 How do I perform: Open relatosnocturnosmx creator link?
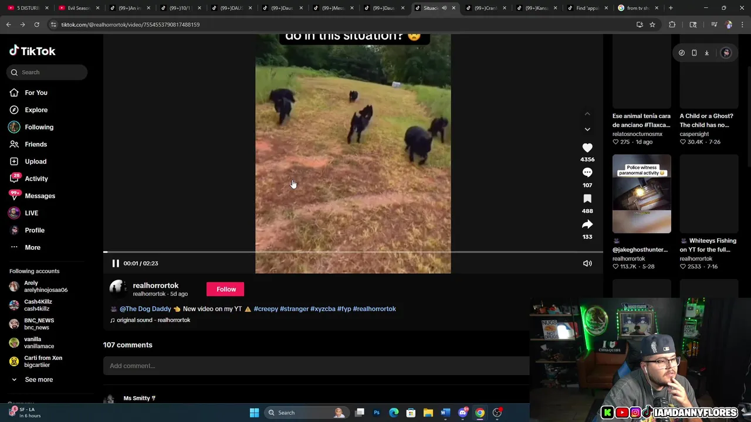(x=637, y=134)
